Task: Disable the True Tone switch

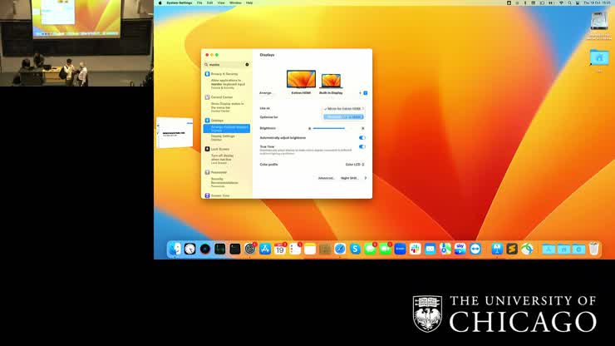Action: click(362, 146)
